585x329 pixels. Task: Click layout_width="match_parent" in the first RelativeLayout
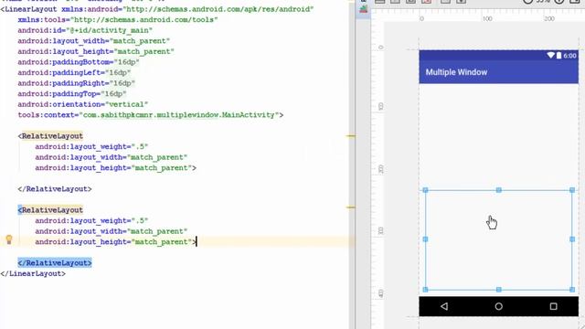pos(112,157)
